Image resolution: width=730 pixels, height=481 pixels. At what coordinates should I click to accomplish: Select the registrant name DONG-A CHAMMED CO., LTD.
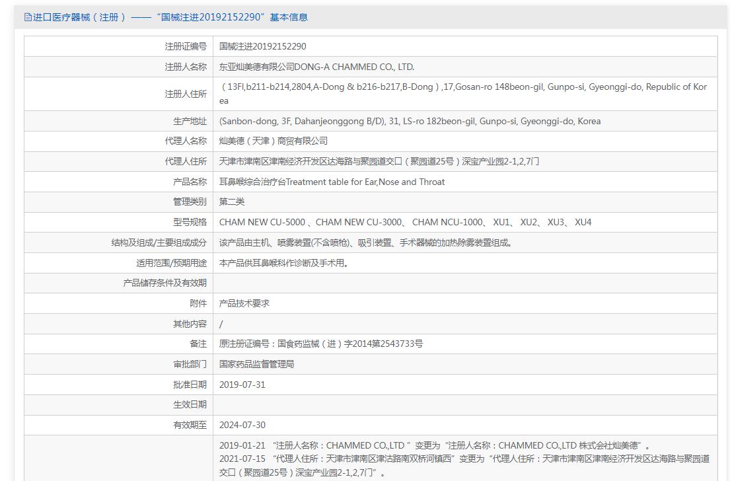click(316, 67)
